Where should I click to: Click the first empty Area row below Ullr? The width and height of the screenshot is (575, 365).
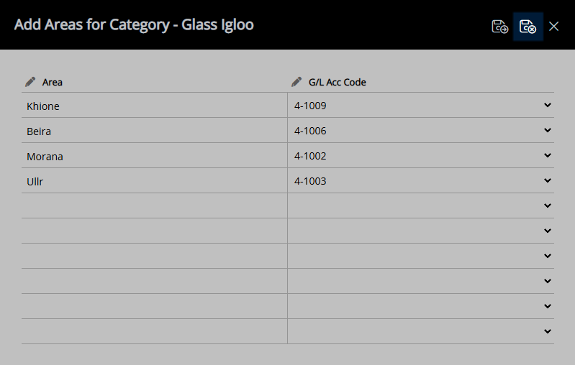coord(155,206)
